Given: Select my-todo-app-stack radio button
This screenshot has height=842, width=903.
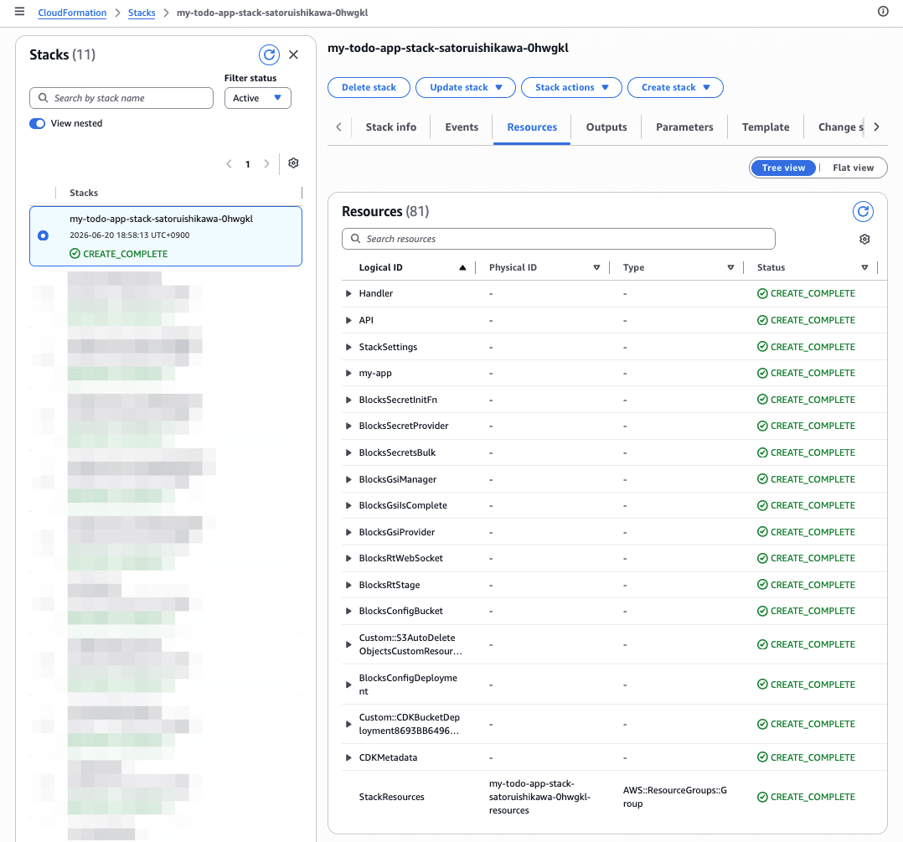Looking at the screenshot, I should (44, 235).
